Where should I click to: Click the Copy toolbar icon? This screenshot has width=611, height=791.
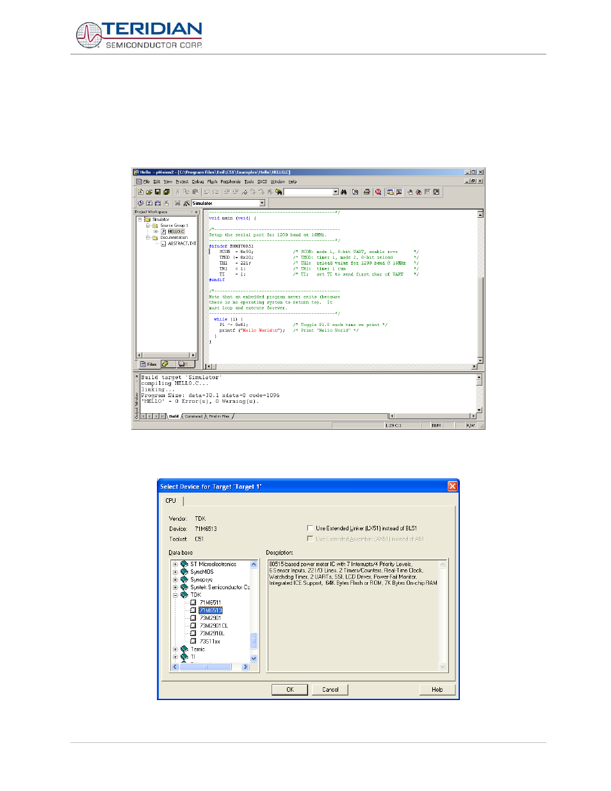pos(186,192)
